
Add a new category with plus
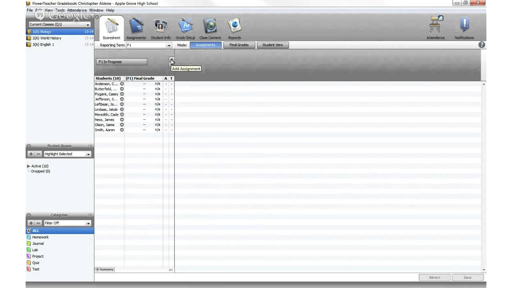31,223
